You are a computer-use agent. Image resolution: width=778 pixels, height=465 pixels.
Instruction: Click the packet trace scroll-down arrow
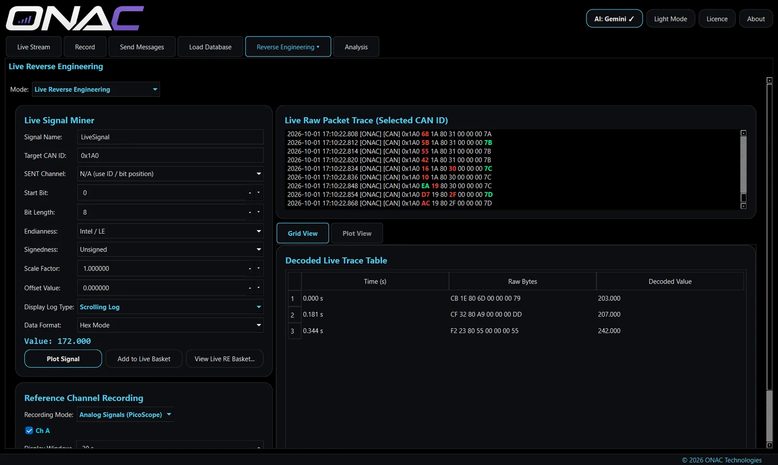coord(743,206)
